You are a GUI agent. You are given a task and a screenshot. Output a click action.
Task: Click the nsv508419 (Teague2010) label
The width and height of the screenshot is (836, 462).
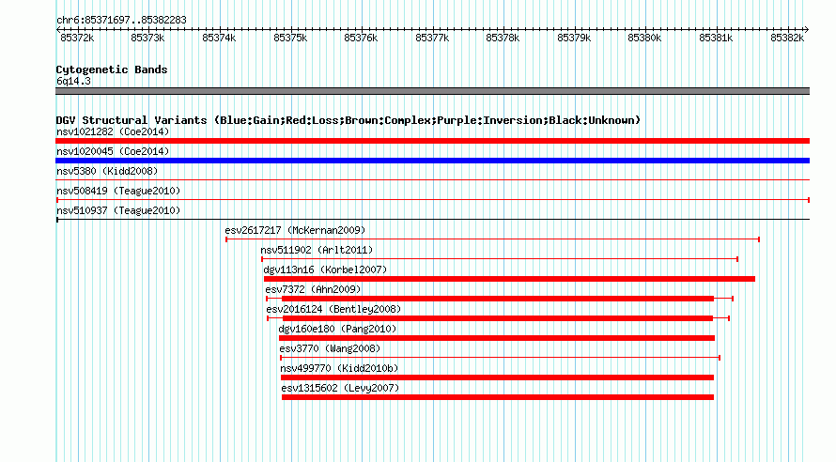[x=118, y=191]
